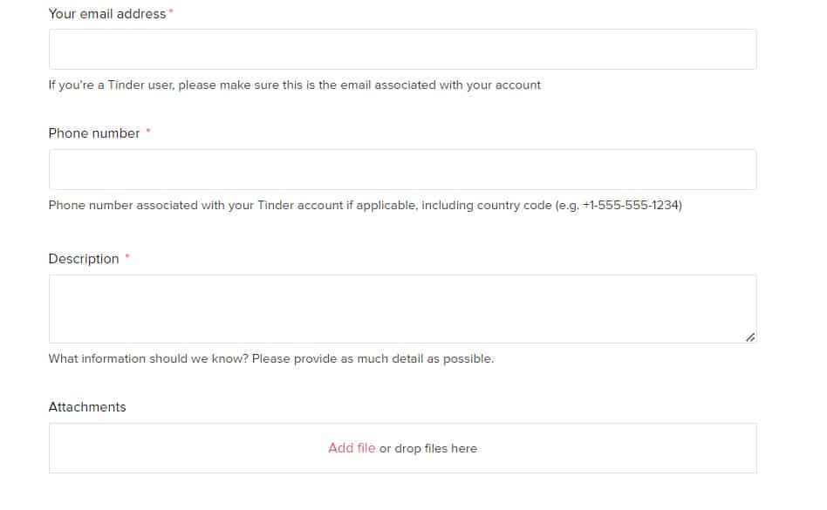The image size is (827, 510).
Task: Click the Tinder account email hint text
Action: pos(294,85)
